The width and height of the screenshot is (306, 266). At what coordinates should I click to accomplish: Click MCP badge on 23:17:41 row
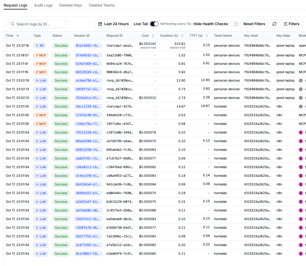[41, 64]
